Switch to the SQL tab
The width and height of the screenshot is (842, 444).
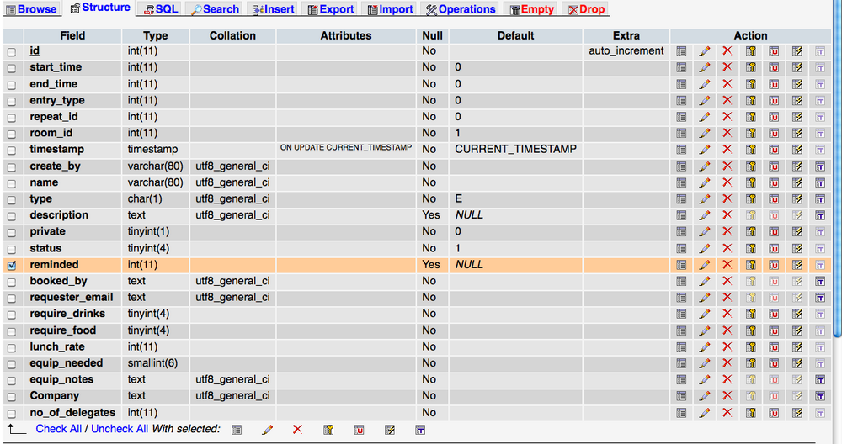point(161,9)
